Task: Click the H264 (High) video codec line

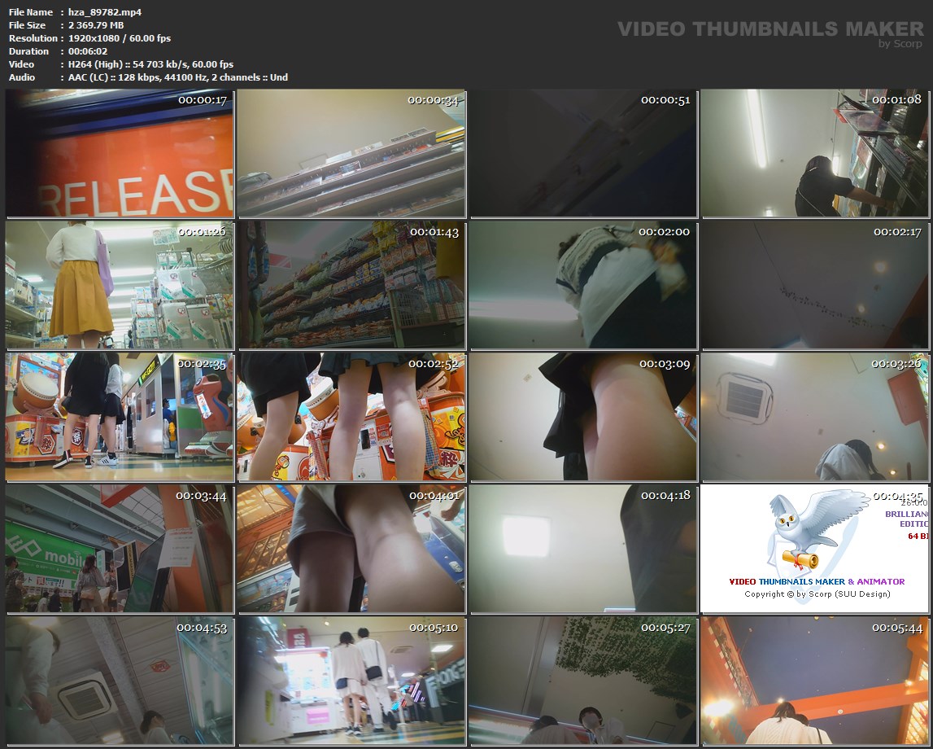Action: coord(150,64)
